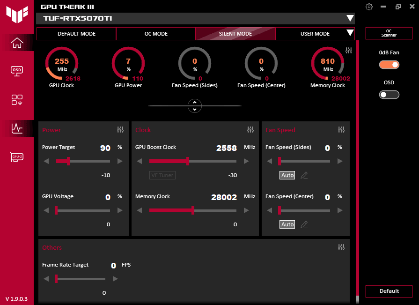The image size is (419, 305).
Task: Click the Frame Rate Target value field
Action: pos(114,266)
